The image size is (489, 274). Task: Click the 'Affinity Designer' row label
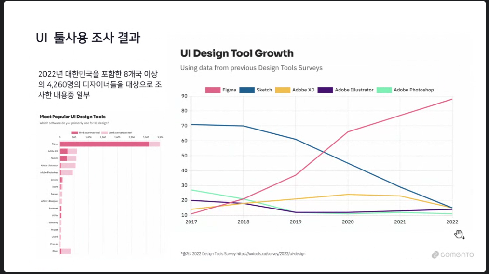click(50, 201)
